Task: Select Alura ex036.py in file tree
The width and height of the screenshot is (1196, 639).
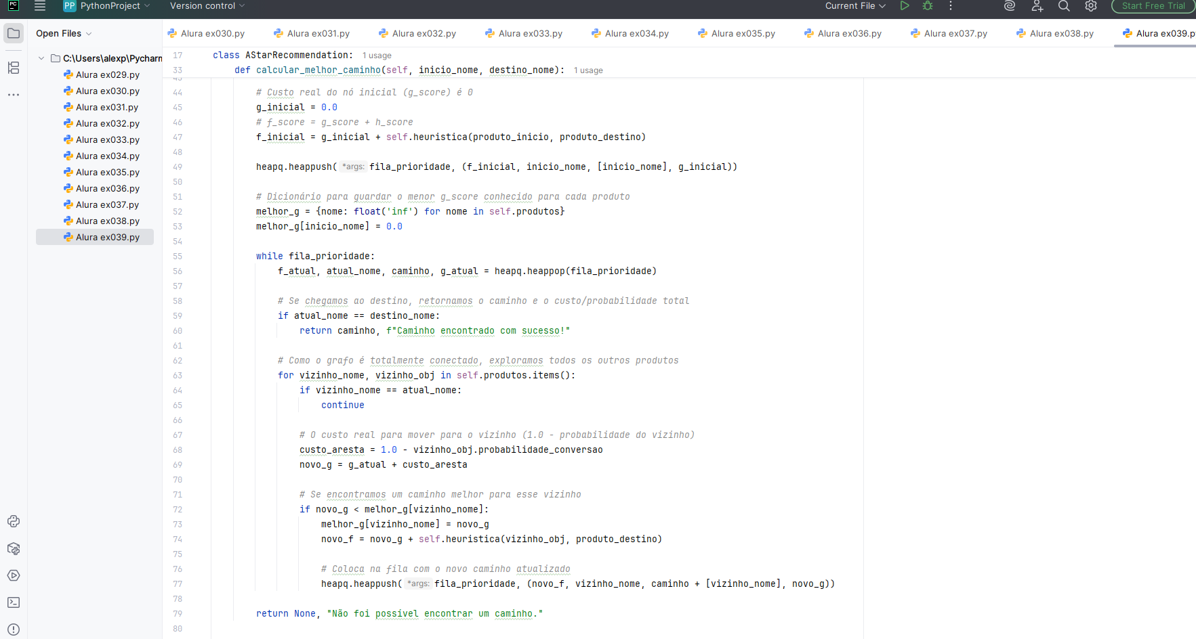Action: (102, 188)
